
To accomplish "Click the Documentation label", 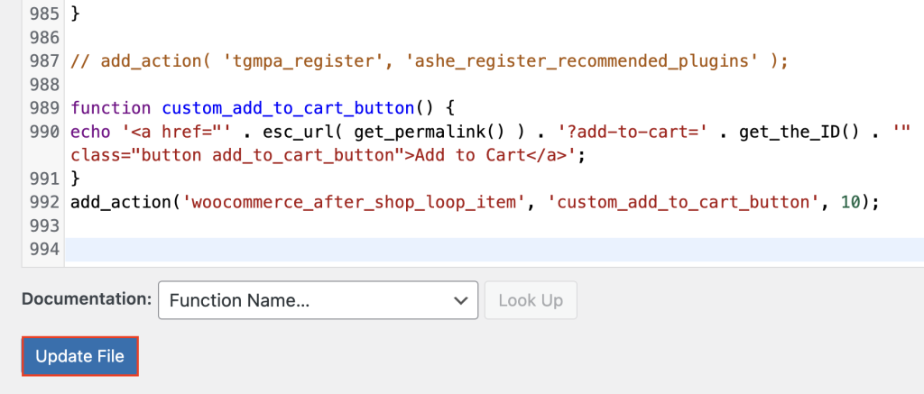I will pyautogui.click(x=87, y=300).
